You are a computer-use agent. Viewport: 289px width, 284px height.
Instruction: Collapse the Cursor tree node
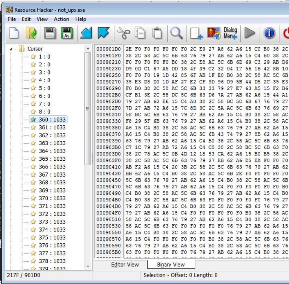tap(11, 49)
